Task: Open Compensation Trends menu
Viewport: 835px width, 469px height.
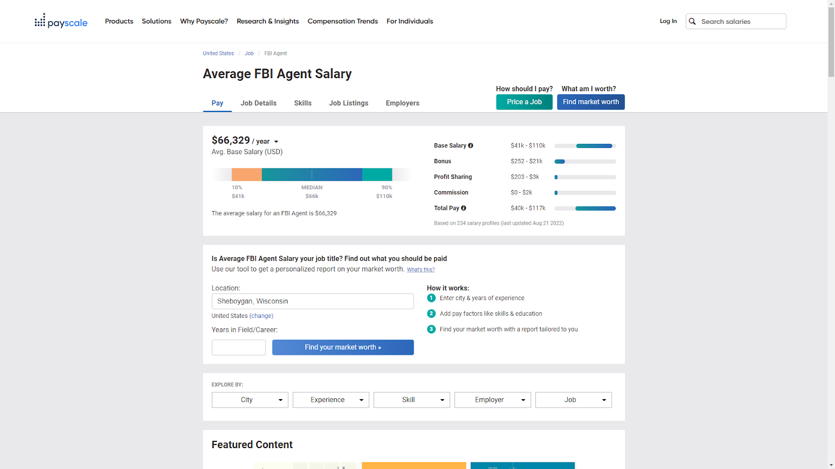Action: pyautogui.click(x=343, y=21)
